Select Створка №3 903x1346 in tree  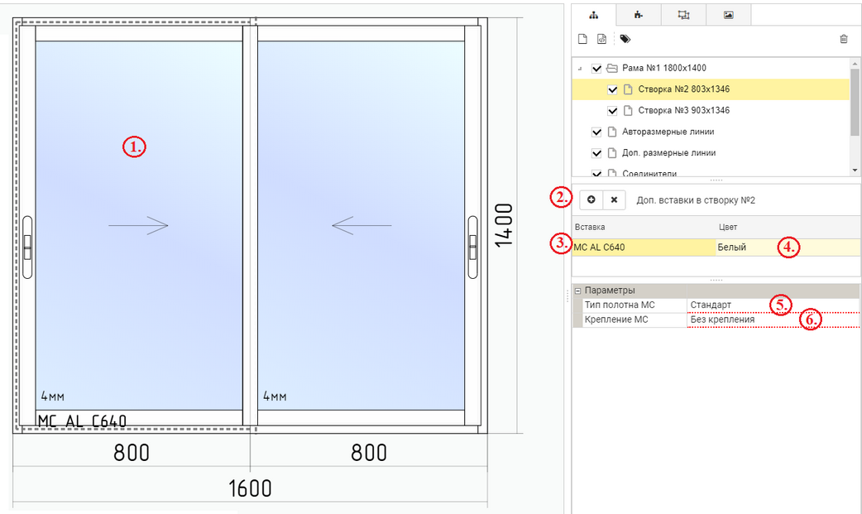684,111
